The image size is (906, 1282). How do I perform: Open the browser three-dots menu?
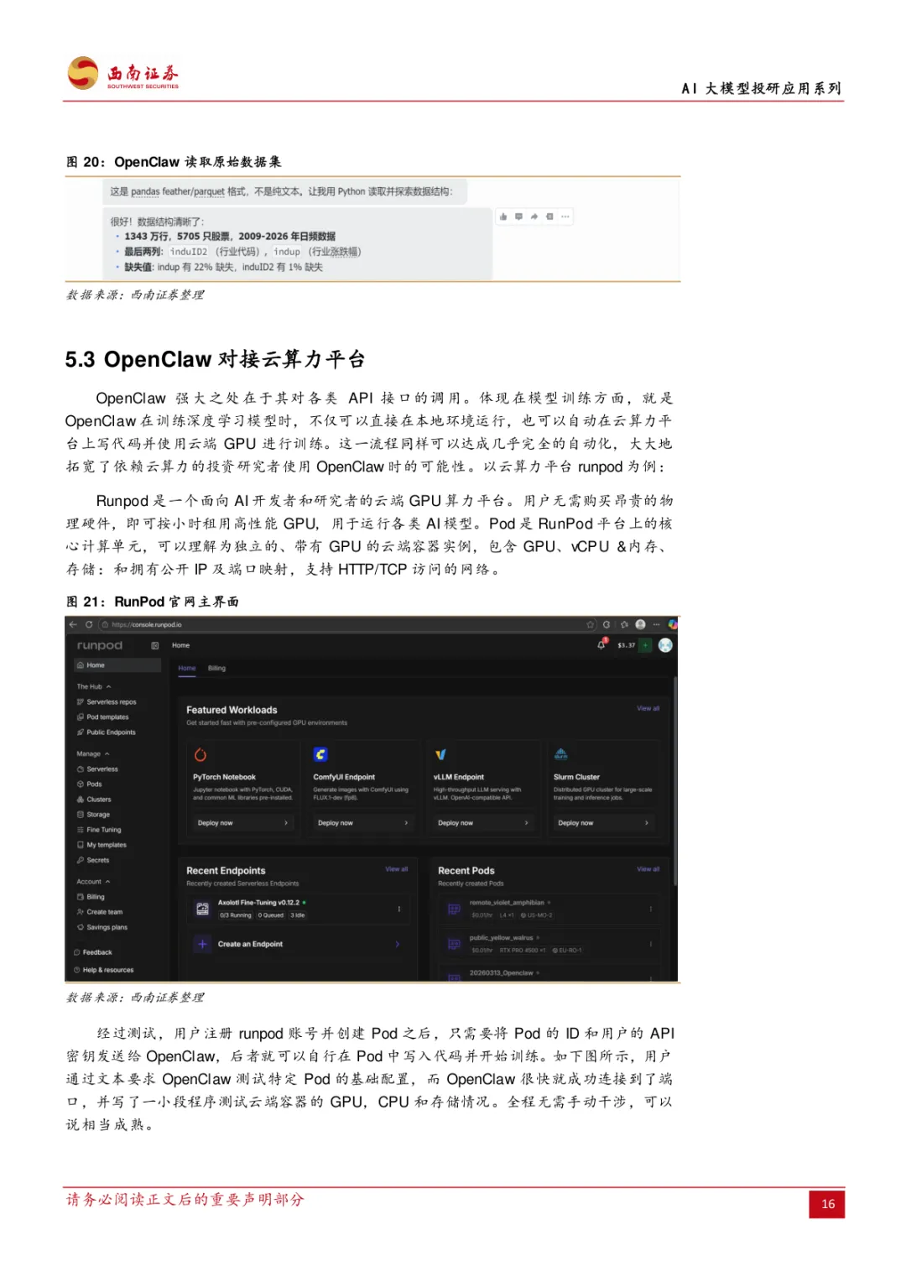tap(657, 624)
